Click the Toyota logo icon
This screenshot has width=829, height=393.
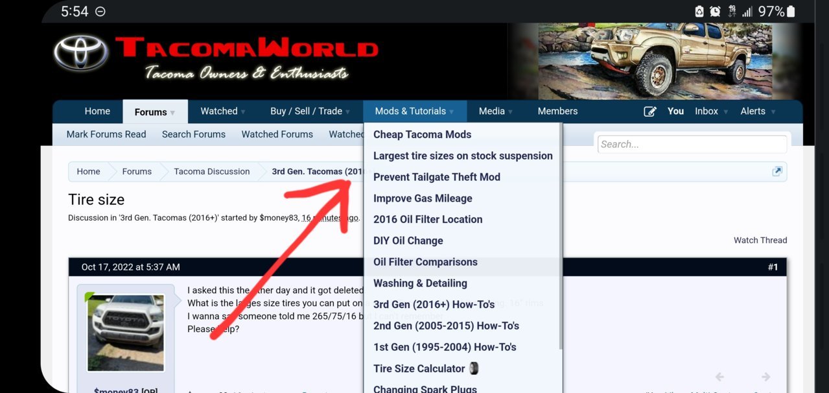click(80, 53)
